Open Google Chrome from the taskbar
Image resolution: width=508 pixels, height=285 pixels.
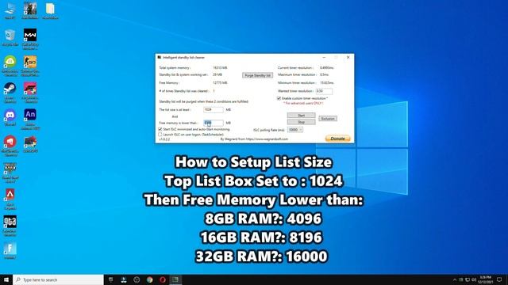click(149, 279)
